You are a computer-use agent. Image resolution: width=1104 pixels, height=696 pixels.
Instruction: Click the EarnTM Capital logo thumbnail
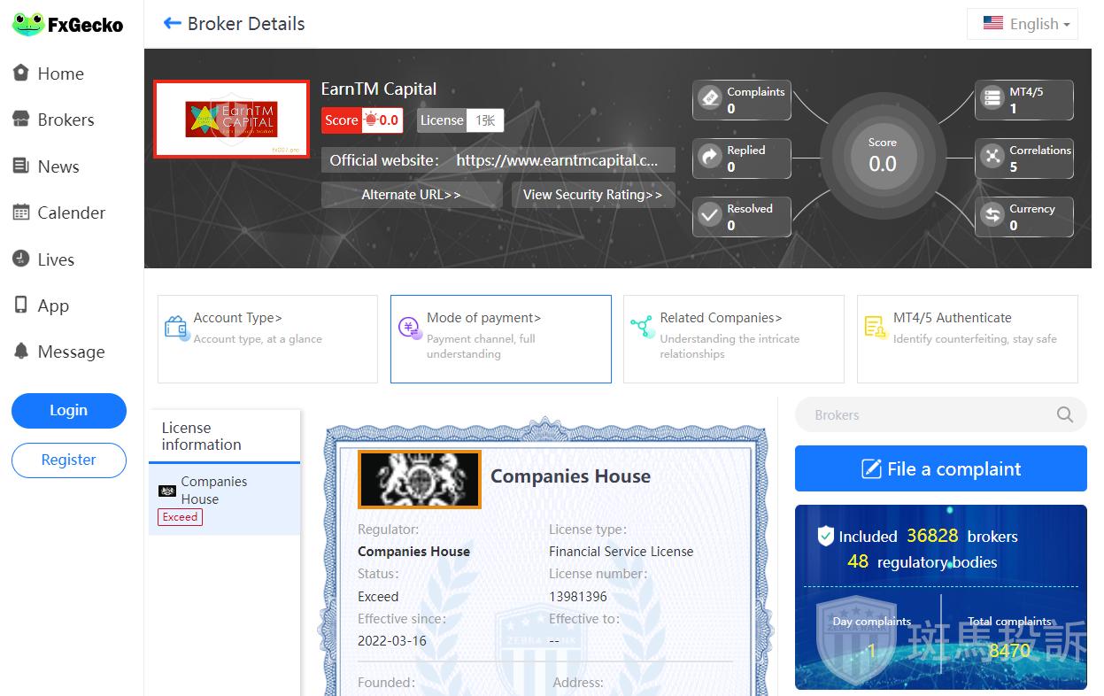coord(231,119)
